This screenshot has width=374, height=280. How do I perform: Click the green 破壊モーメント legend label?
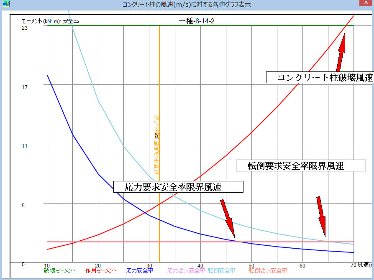click(60, 271)
